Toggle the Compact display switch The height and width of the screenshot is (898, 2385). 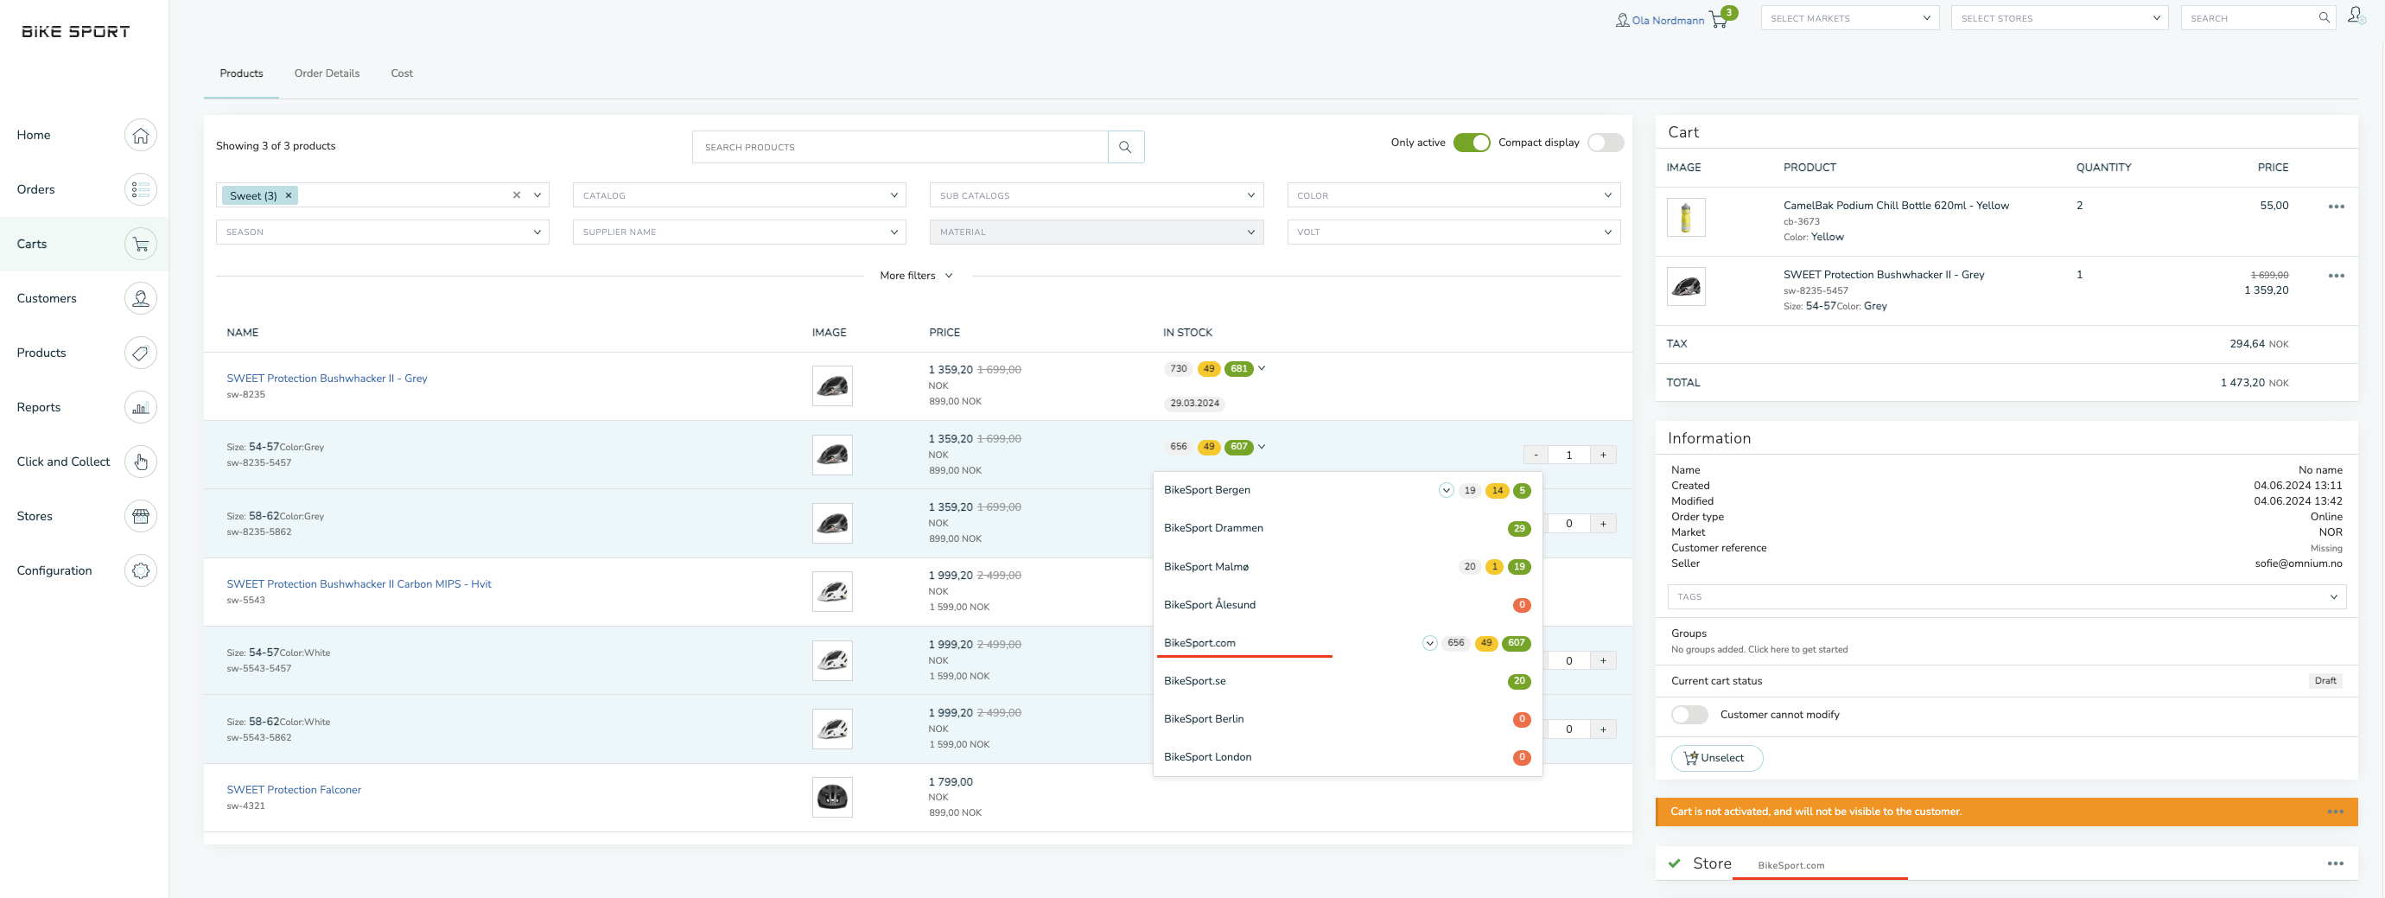[x=1606, y=143]
